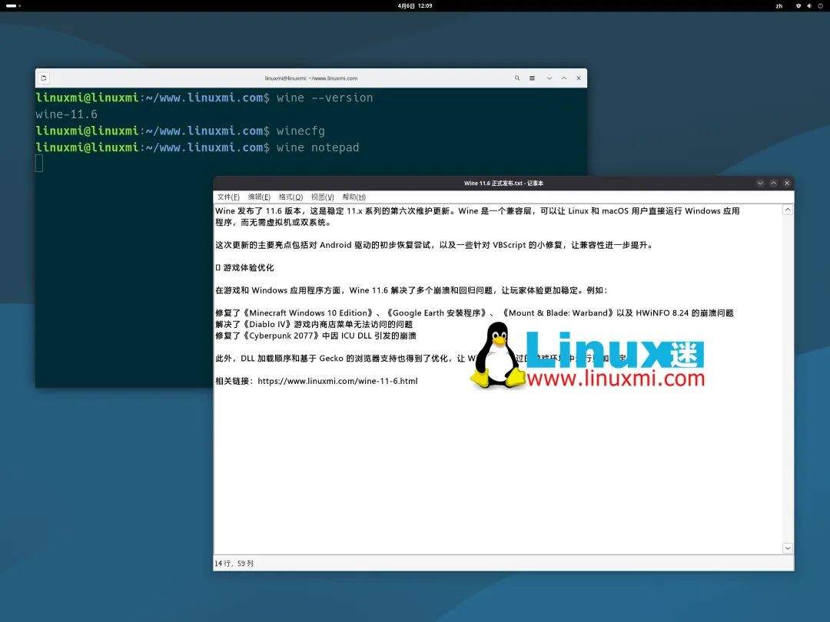Click the 'wine notepad' command in terminal

317,147
